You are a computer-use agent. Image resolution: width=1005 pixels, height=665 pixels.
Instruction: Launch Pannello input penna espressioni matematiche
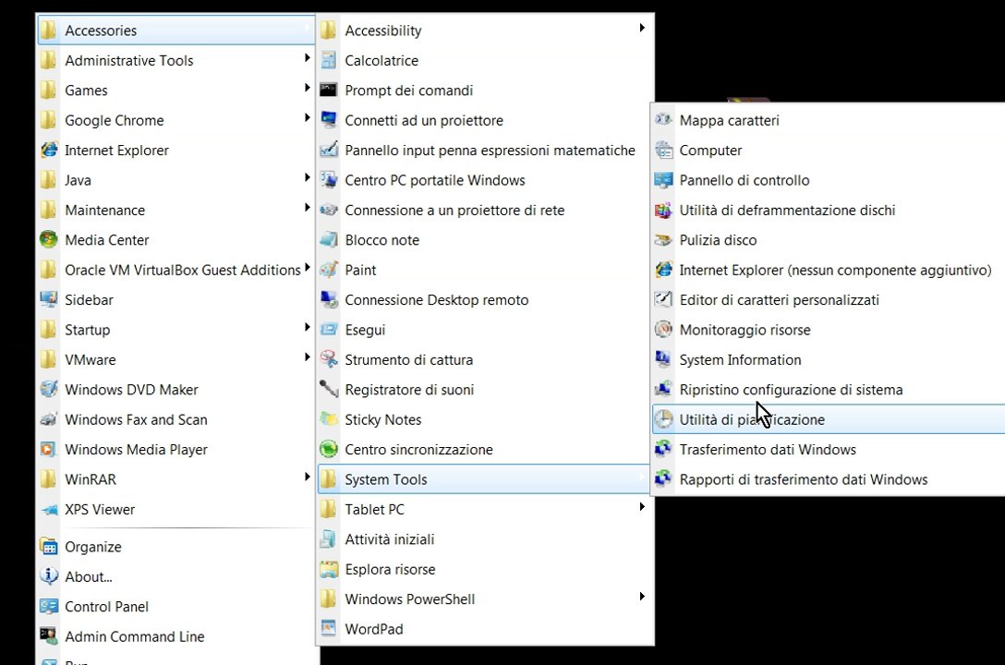point(485,150)
